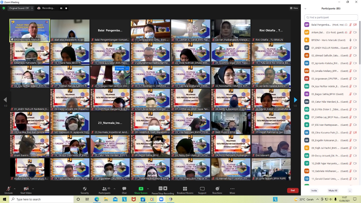Click the green encryption shield icon

click(4, 8)
